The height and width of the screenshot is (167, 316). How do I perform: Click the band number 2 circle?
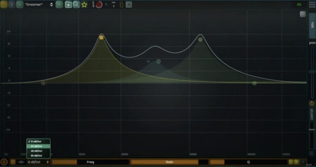click(x=4, y=162)
